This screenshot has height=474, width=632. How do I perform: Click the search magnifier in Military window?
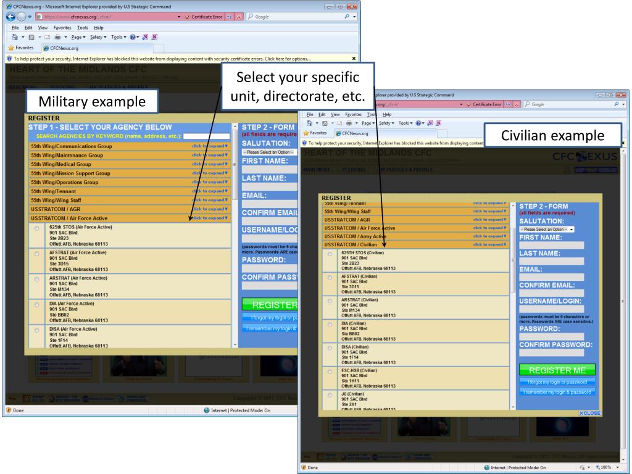click(x=347, y=17)
